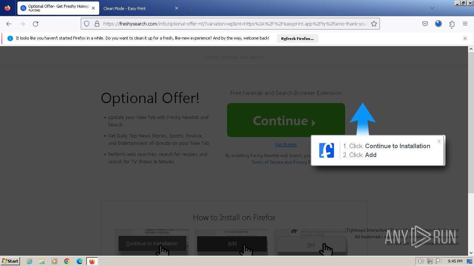Click the green Continue button
This screenshot has height=266, width=474.
tap(286, 120)
